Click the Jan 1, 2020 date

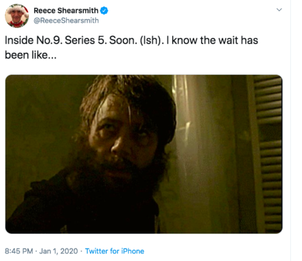(58, 251)
